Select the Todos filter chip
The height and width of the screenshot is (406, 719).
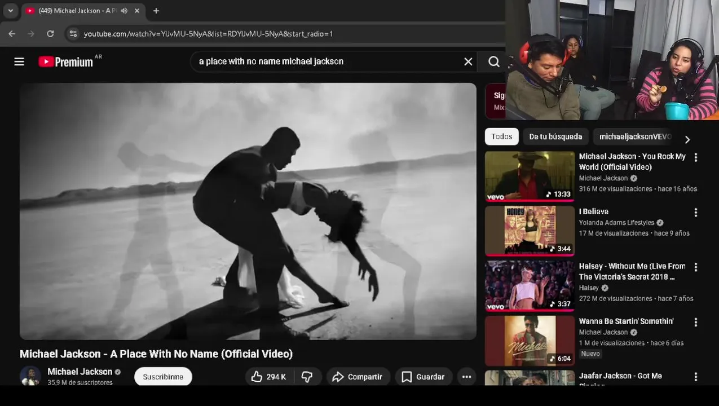502,136
